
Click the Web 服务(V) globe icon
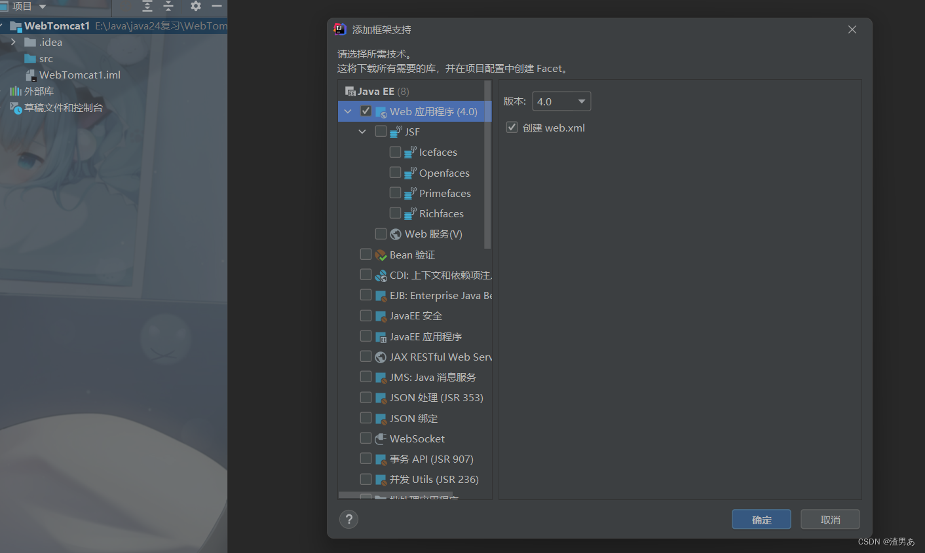tap(396, 234)
